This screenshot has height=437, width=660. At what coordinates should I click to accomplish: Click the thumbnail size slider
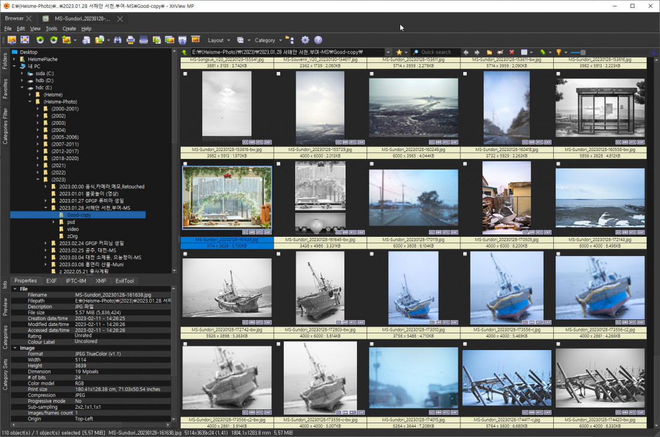[x=578, y=53]
